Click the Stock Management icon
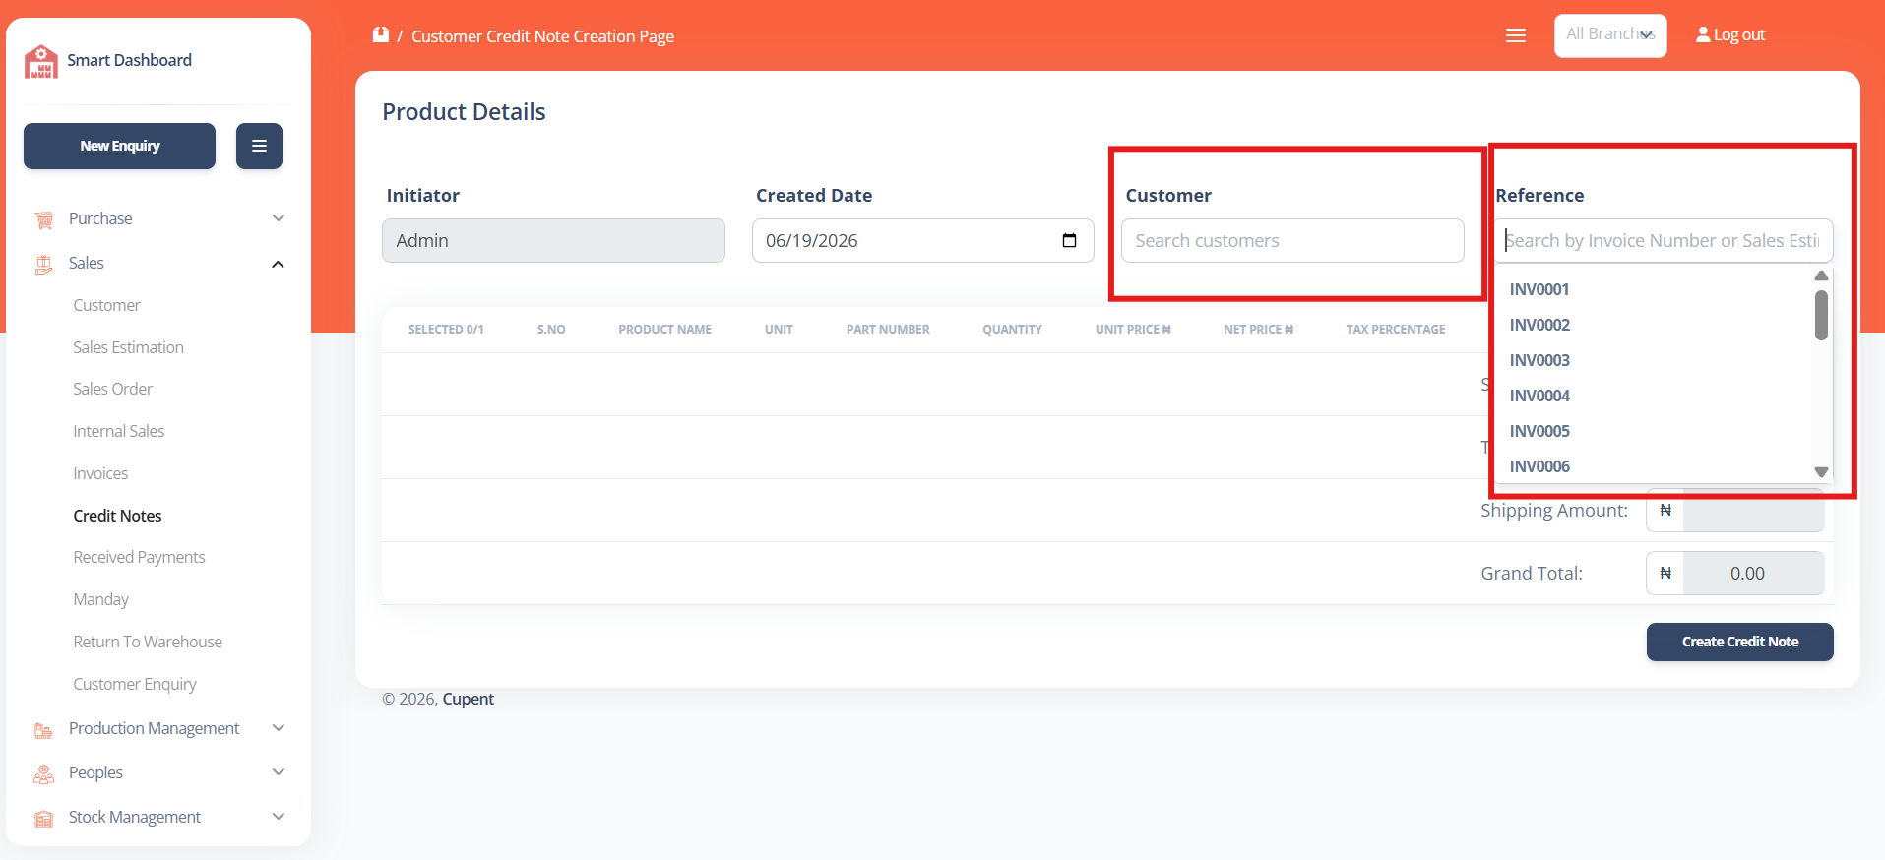 pyautogui.click(x=43, y=818)
